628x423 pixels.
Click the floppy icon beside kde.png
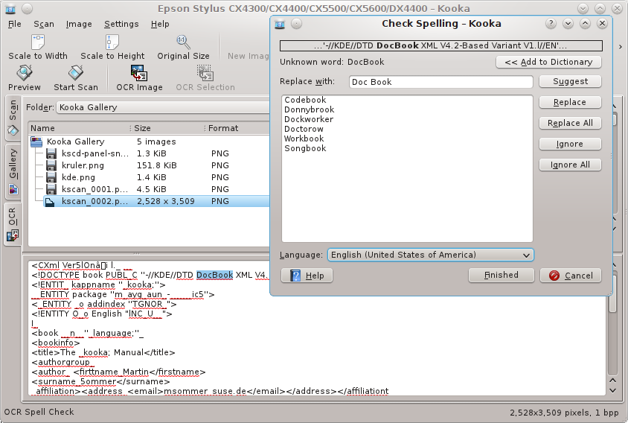click(51, 177)
